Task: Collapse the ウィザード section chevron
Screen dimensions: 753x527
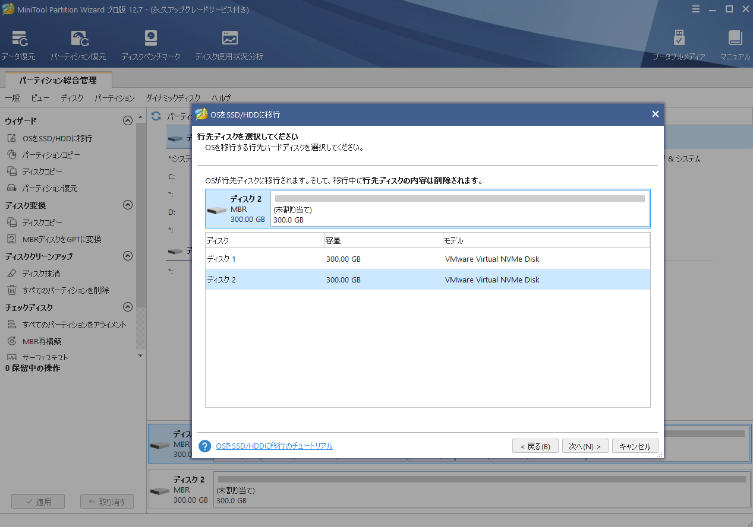Action: pyautogui.click(x=127, y=120)
